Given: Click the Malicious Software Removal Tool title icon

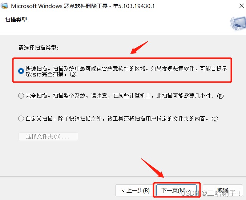Looking at the screenshot, I should [4, 6].
